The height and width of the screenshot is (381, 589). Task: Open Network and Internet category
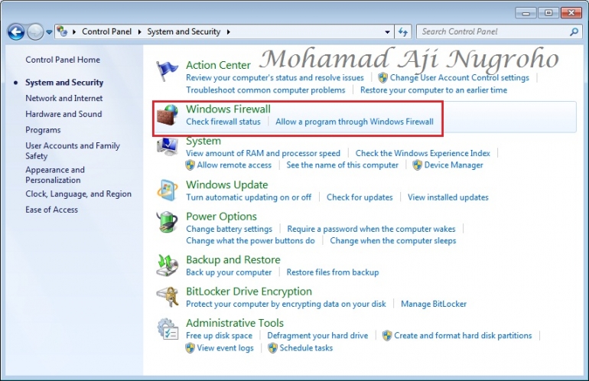click(x=63, y=98)
